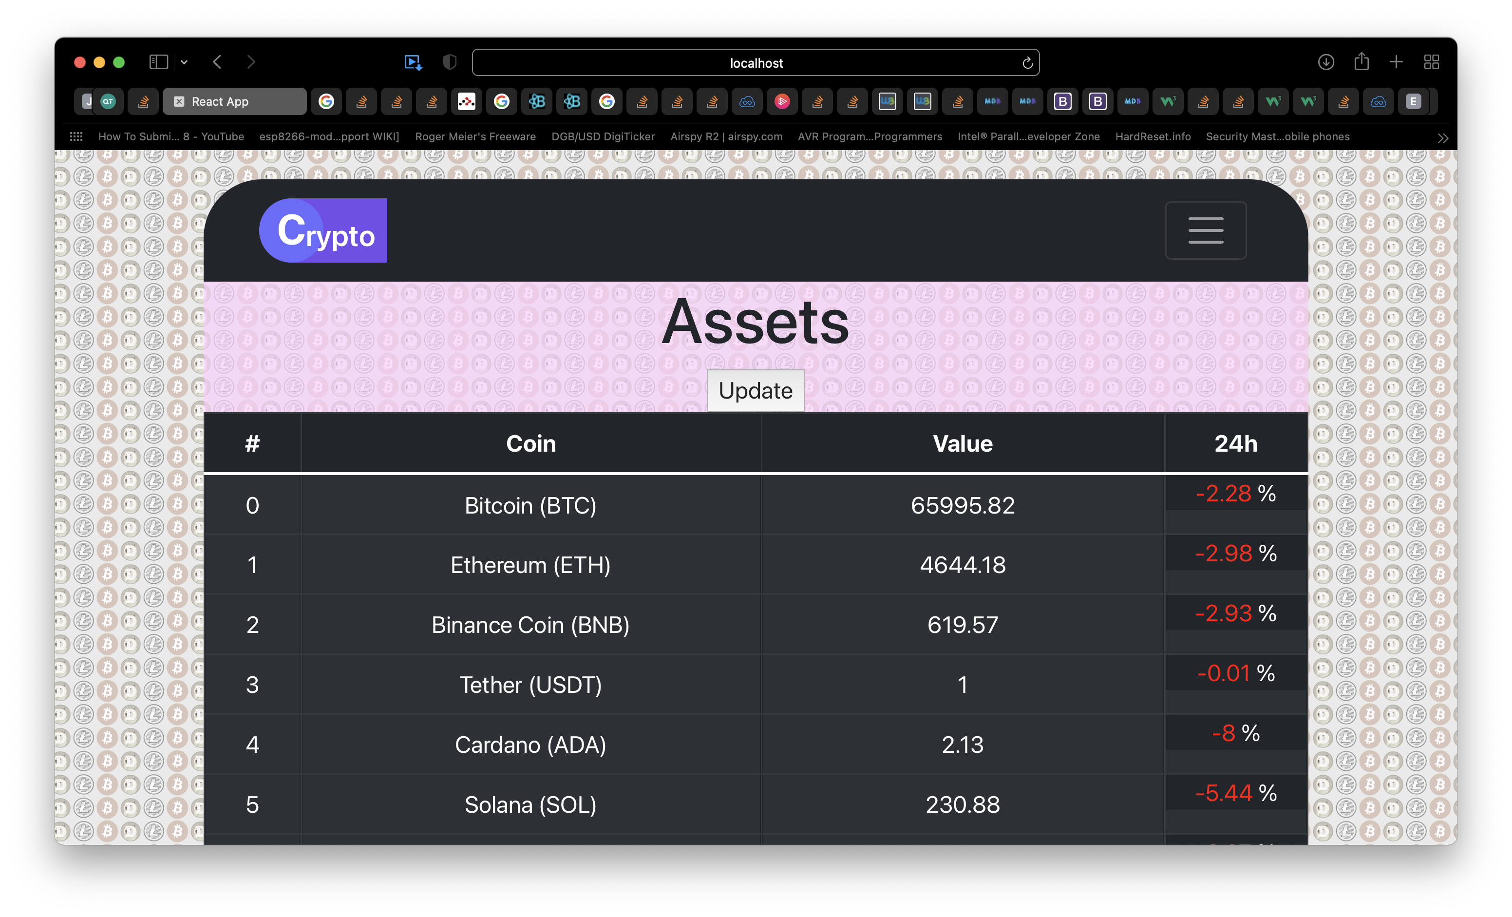Click the Bitcoin (BTC) table row
This screenshot has width=1512, height=917.
(x=530, y=505)
